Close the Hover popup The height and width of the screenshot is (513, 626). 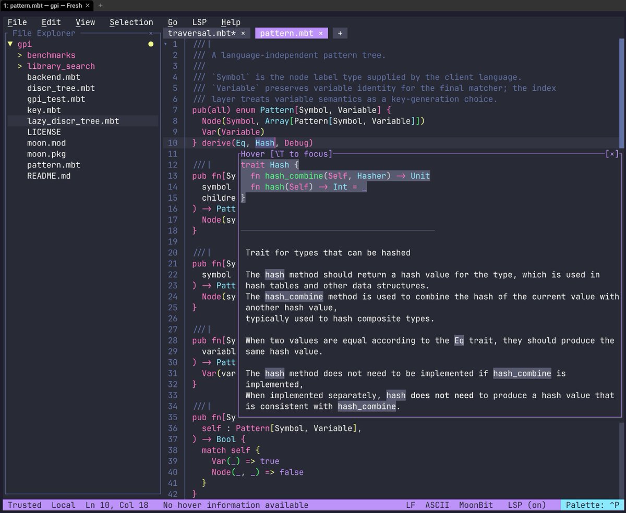tap(613, 154)
